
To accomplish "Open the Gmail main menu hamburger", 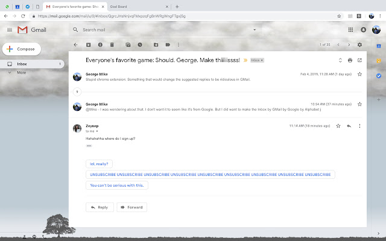I will (10, 30).
